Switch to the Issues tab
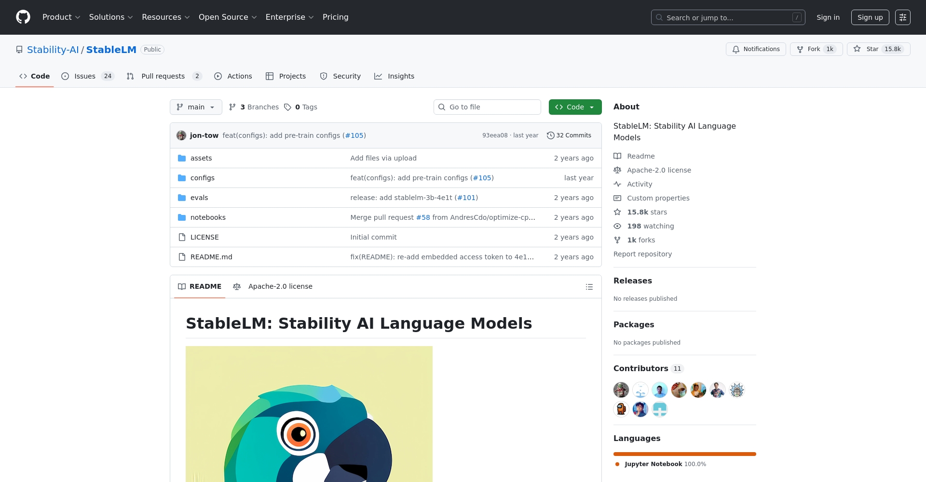 click(88, 76)
